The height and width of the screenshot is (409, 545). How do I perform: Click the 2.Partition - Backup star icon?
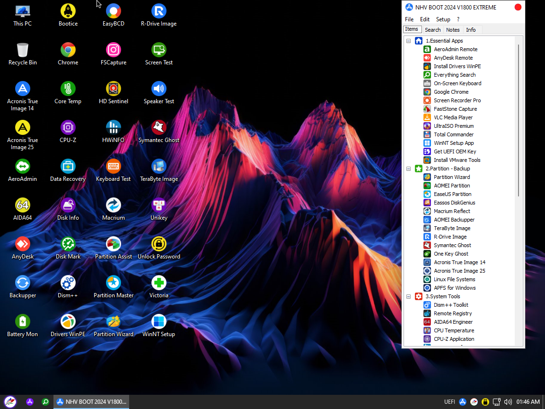click(419, 169)
